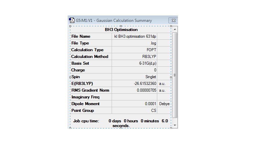Click the .log file type value

153,43
